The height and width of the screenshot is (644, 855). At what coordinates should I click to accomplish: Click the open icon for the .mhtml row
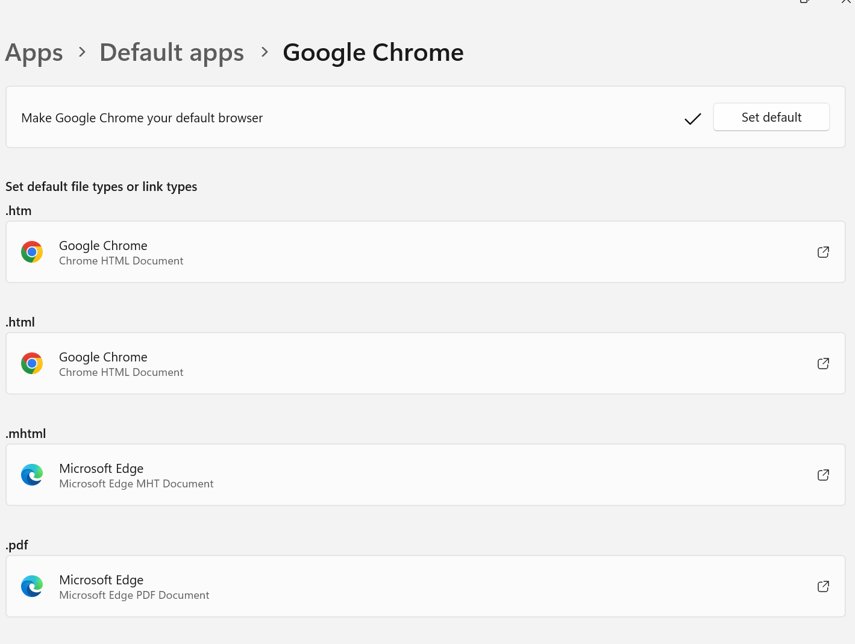tap(823, 475)
